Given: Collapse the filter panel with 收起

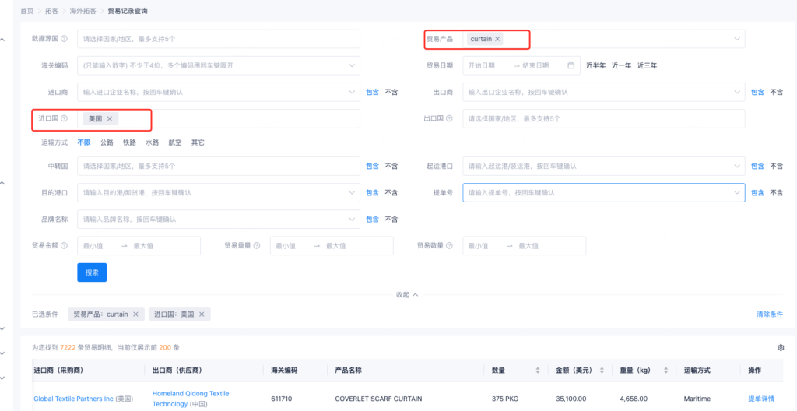Looking at the screenshot, I should pyautogui.click(x=407, y=295).
